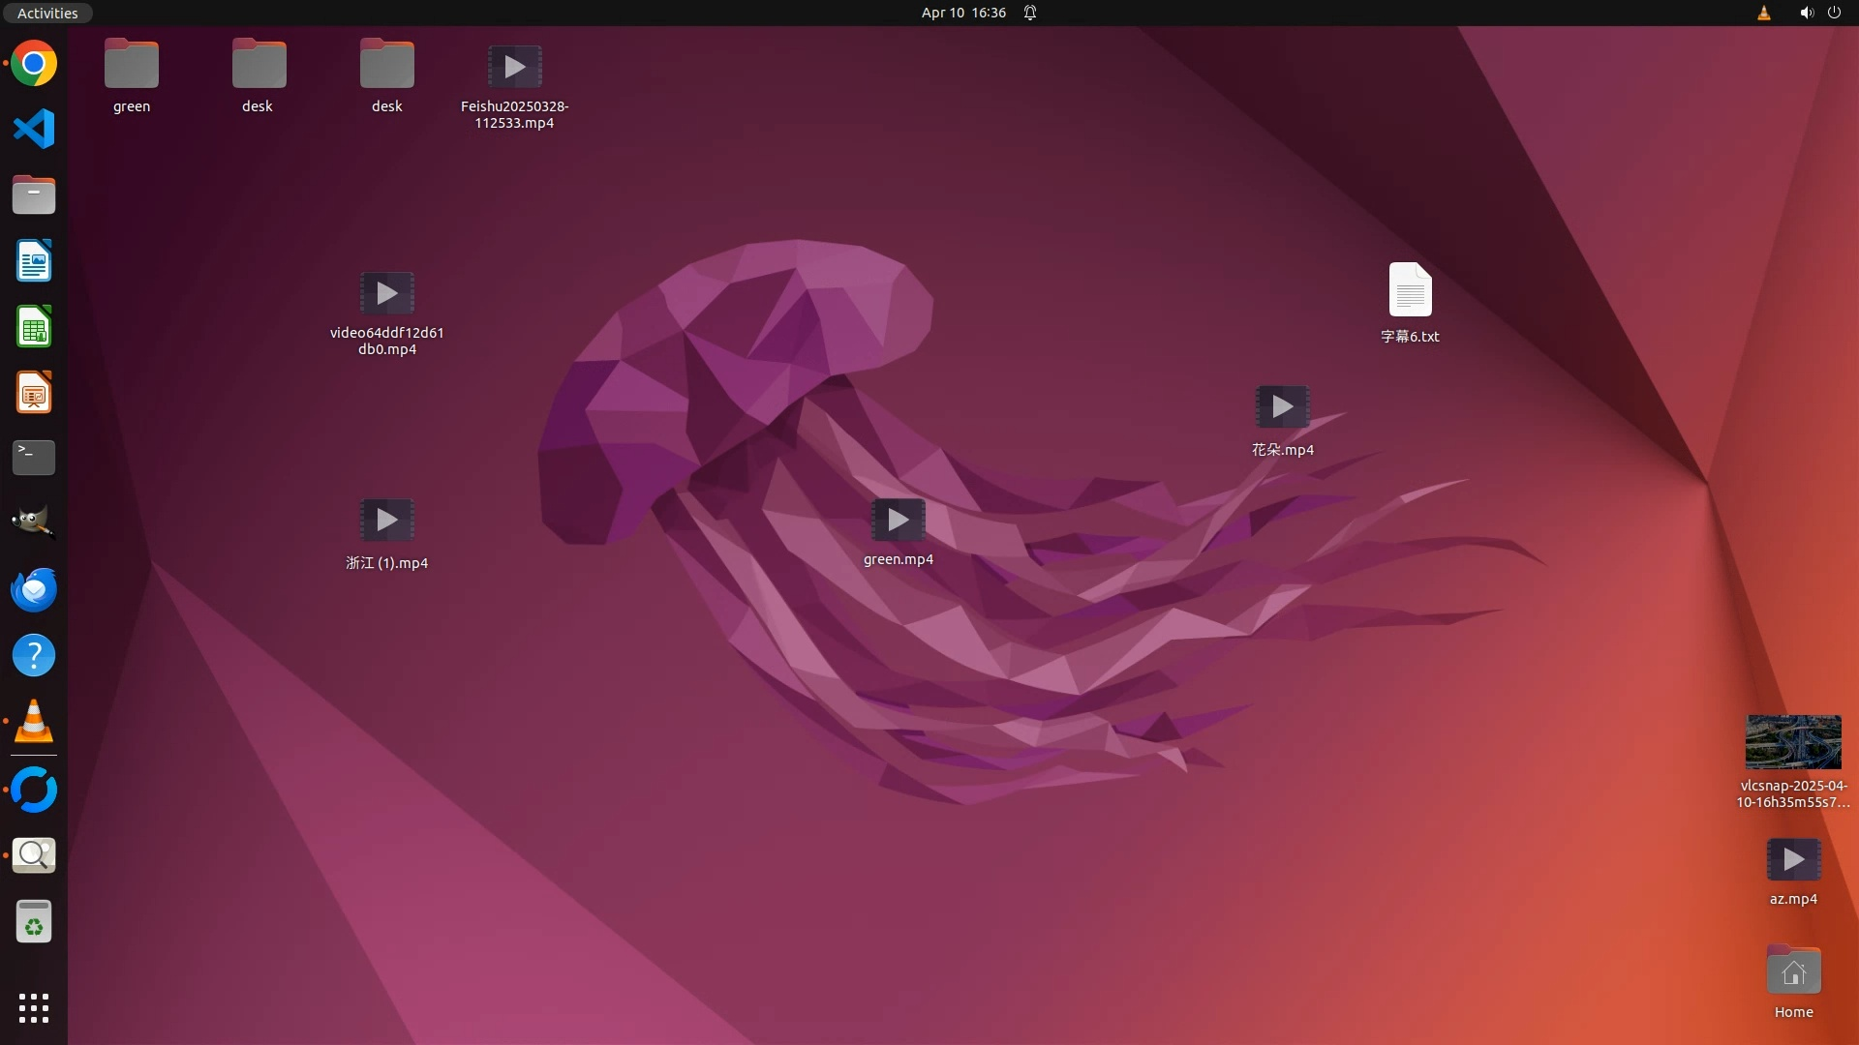The image size is (1859, 1045).
Task: Open the date and time menu
Action: (963, 13)
